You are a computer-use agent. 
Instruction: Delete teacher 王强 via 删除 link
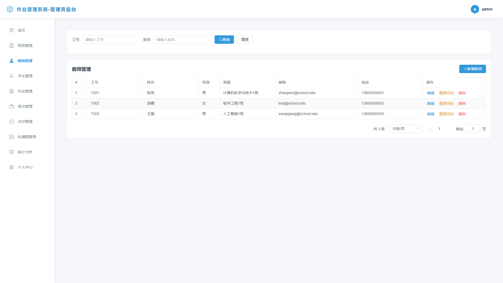tap(462, 114)
